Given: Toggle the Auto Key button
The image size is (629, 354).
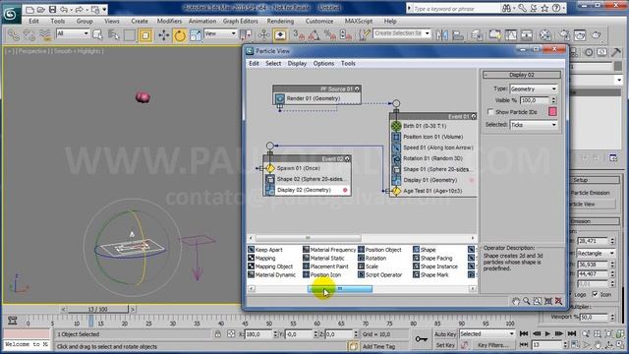Looking at the screenshot, I should pos(445,334).
